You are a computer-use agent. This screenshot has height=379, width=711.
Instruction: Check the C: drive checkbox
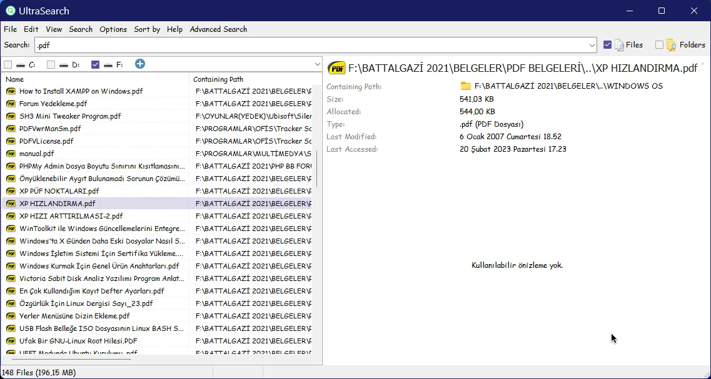point(8,65)
